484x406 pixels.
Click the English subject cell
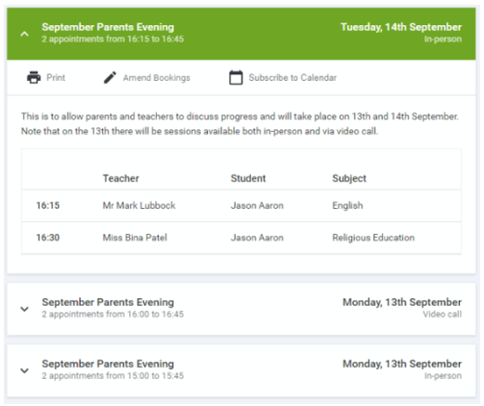[x=347, y=205]
